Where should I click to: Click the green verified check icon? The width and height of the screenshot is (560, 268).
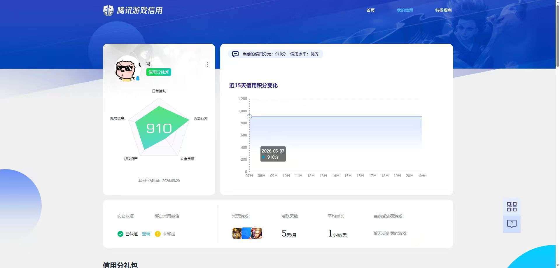(120, 234)
